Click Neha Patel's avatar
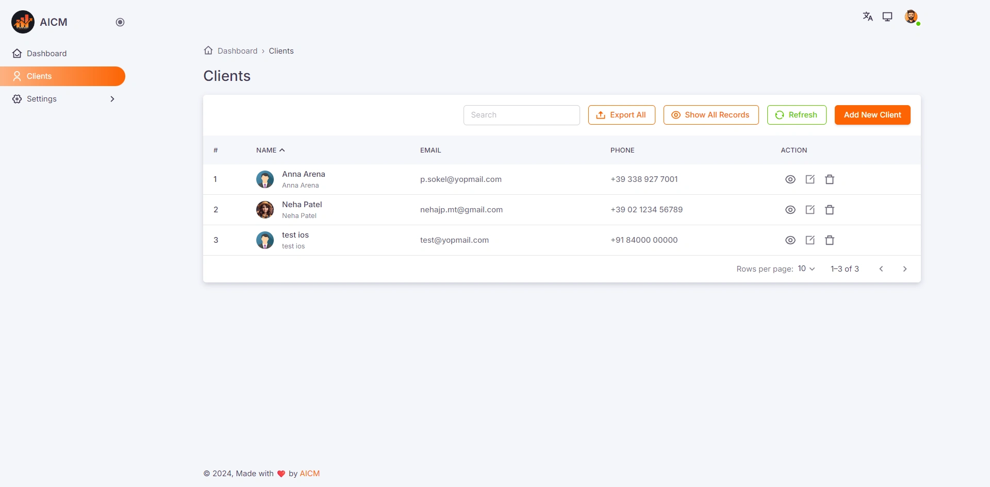 (265, 210)
